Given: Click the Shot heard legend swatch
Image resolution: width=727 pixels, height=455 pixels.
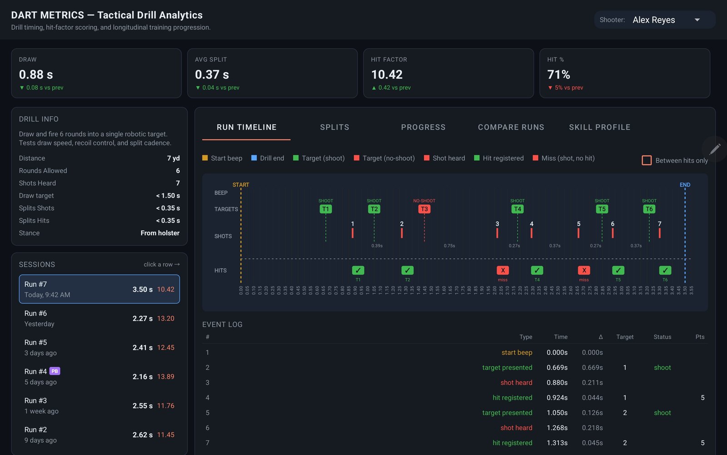Looking at the screenshot, I should coord(427,158).
